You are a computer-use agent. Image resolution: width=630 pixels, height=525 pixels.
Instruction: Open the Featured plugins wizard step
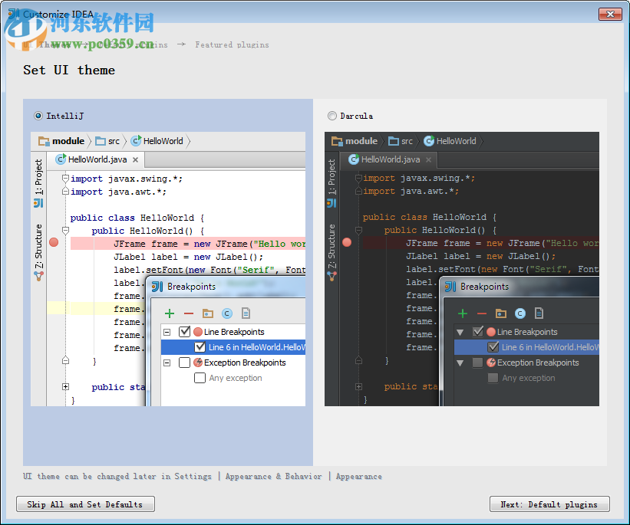(232, 44)
